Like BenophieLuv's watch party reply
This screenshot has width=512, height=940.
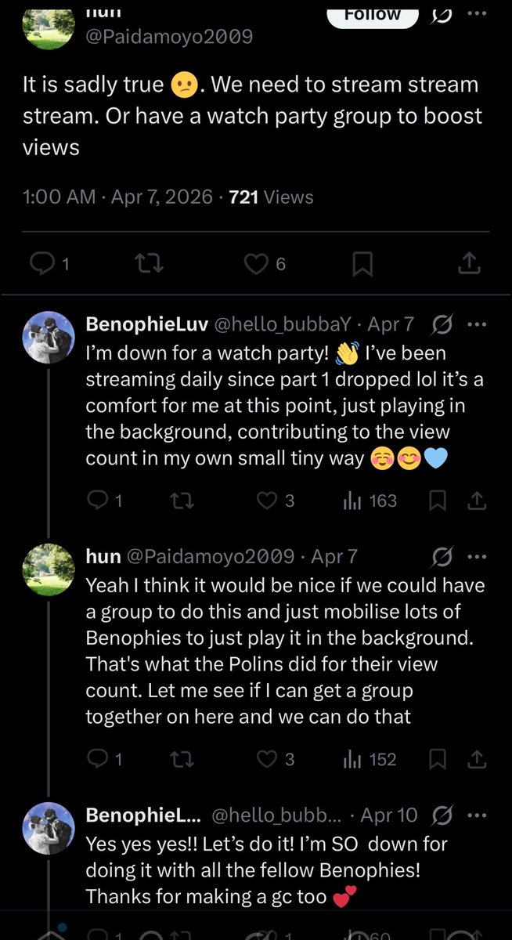coord(268,501)
